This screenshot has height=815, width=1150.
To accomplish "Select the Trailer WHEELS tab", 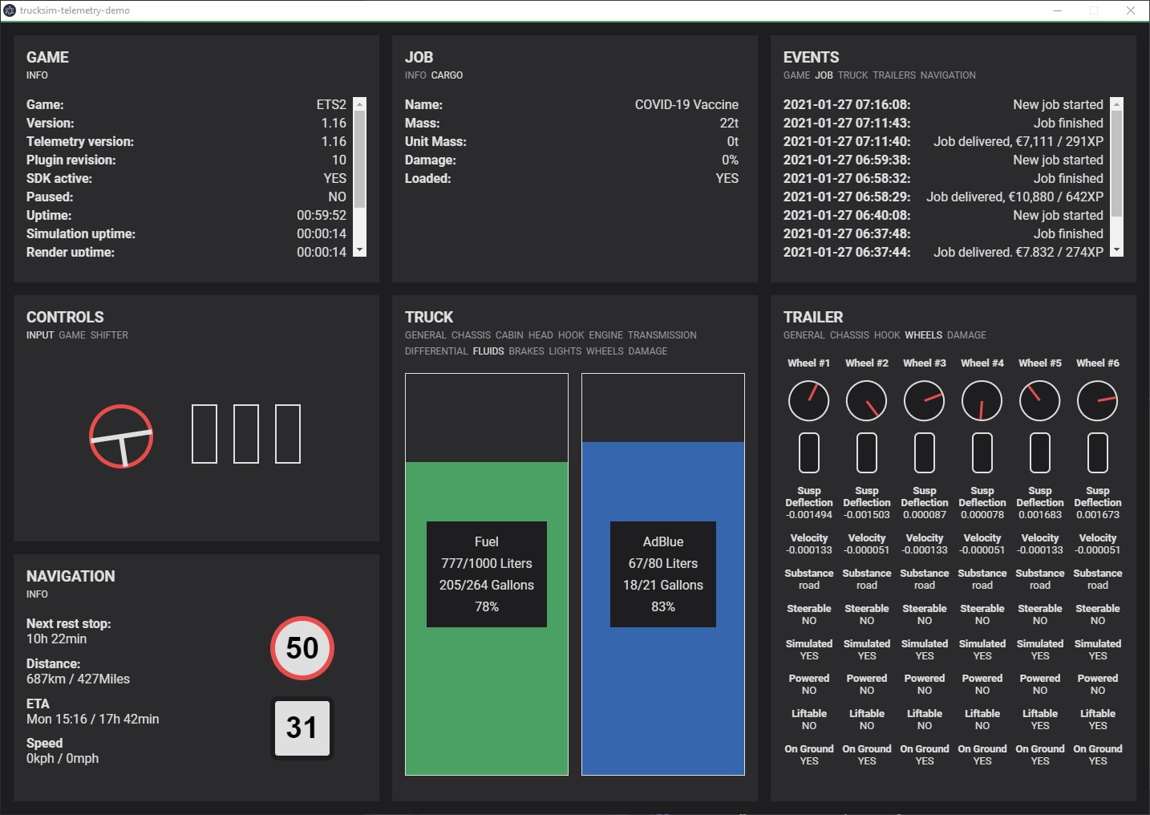I will (x=923, y=335).
